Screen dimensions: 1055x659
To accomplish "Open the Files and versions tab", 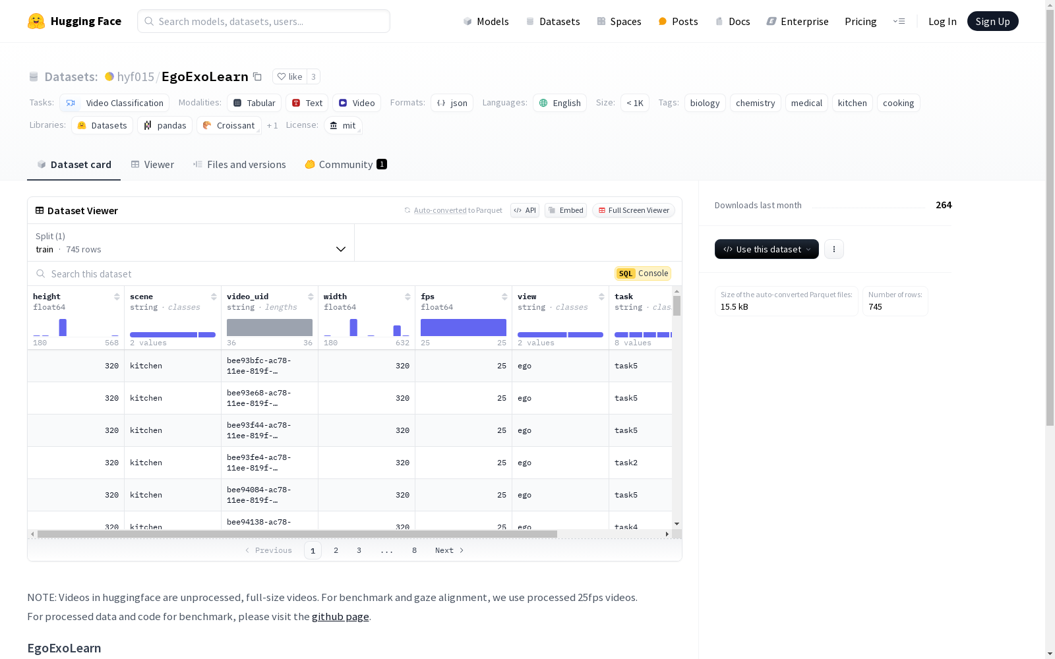I will tap(239, 165).
